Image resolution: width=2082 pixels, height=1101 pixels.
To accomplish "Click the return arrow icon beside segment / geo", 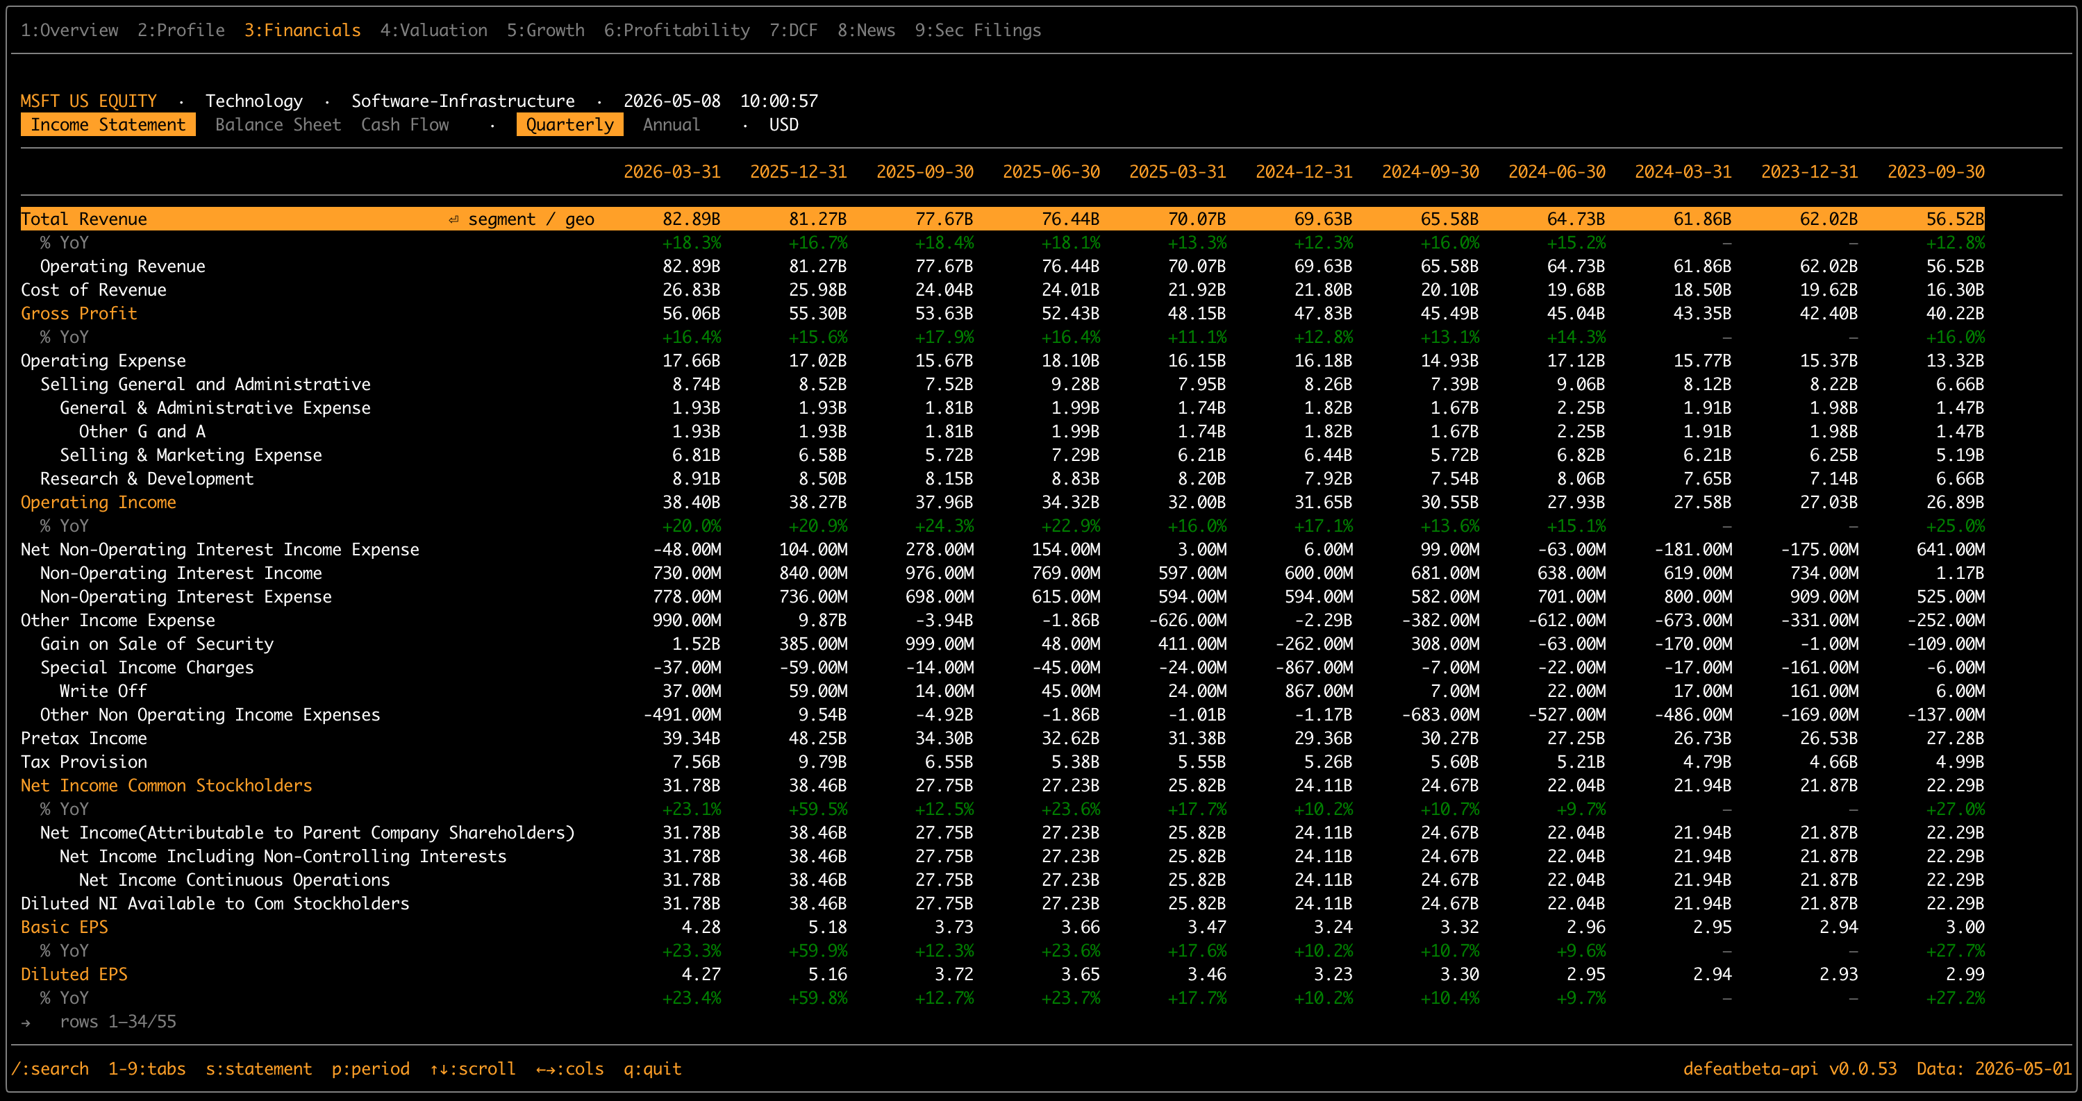I will click(x=454, y=219).
